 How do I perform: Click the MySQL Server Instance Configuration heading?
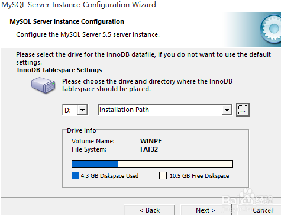click(67, 21)
